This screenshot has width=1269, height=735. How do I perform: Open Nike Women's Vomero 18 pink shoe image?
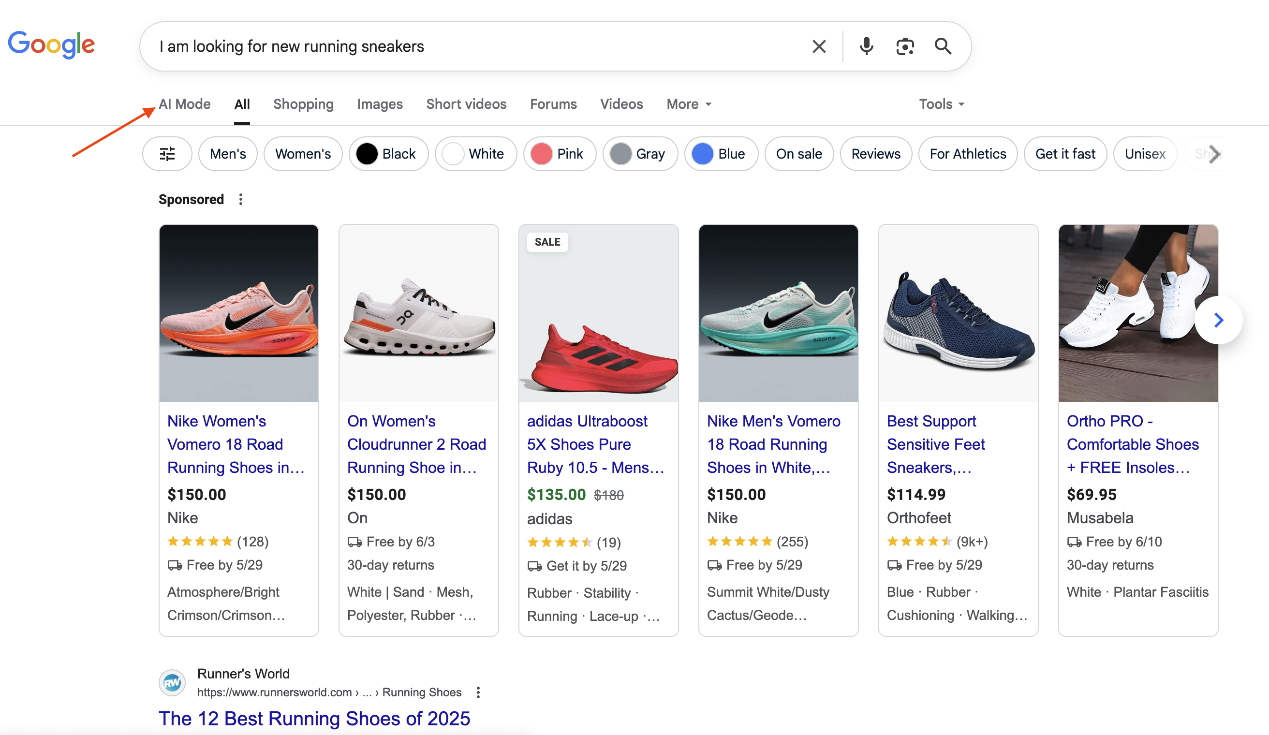pos(239,313)
